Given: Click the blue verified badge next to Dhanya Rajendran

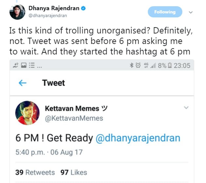Looking at the screenshot, I should click(x=83, y=8).
